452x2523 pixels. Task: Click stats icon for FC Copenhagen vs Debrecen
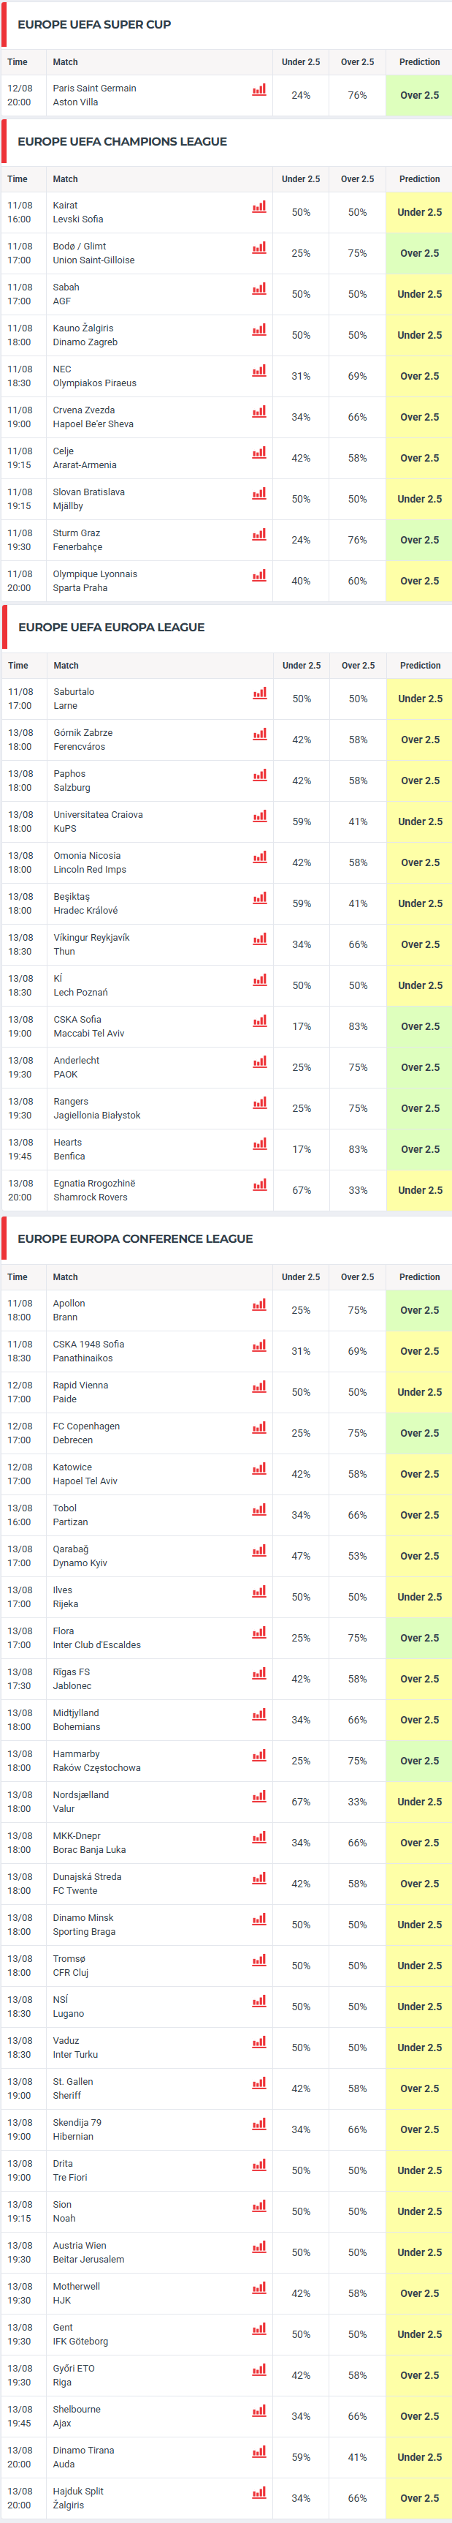259,1428
